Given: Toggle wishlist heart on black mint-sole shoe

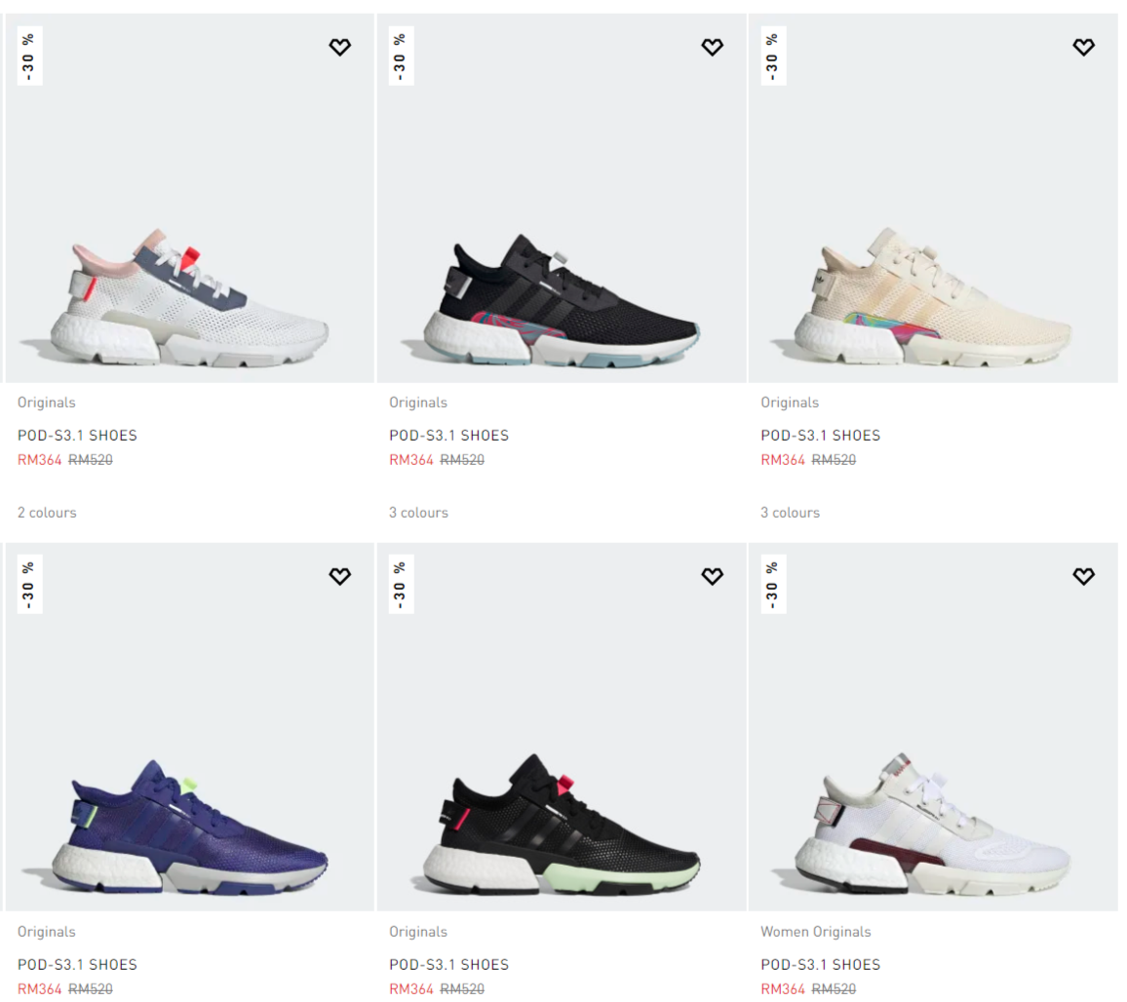Looking at the screenshot, I should pyautogui.click(x=713, y=576).
